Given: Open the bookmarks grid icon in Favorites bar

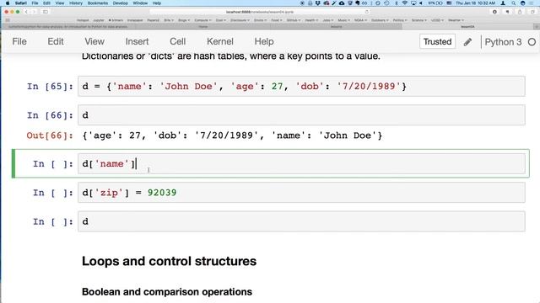Looking at the screenshot, I should [x=8, y=20].
